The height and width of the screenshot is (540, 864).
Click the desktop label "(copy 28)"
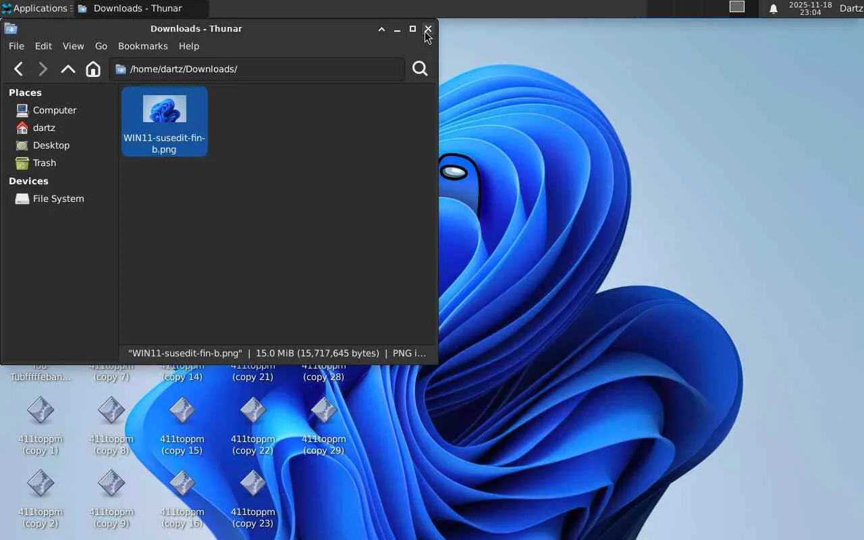coord(324,377)
